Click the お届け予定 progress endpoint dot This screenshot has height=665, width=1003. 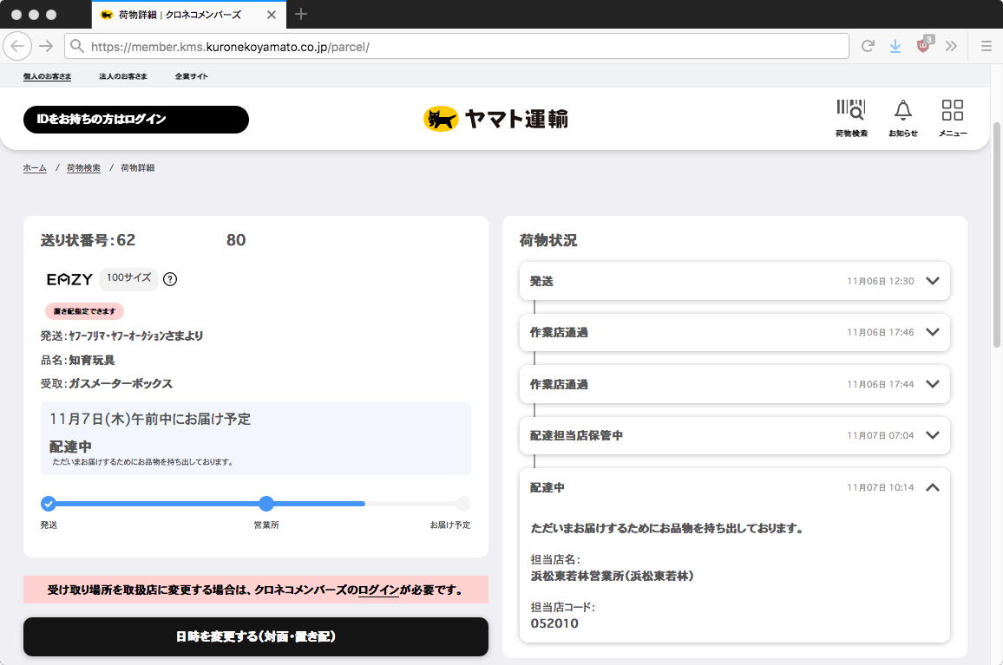463,504
